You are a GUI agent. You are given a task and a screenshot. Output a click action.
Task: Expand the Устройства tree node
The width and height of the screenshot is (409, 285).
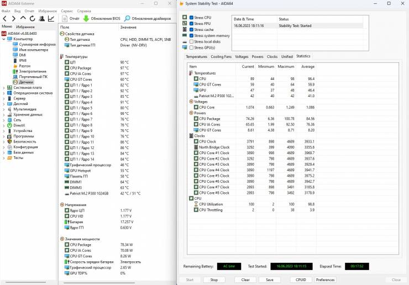(4, 131)
